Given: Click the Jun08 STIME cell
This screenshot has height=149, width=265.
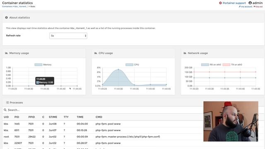Looking at the screenshot, I should tap(53, 124).
